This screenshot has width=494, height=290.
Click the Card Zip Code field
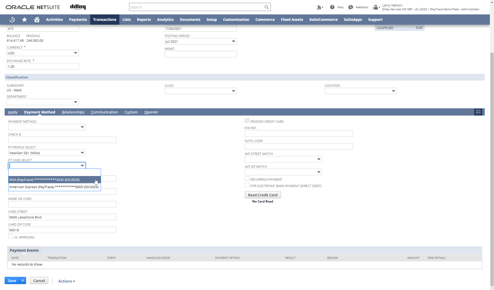click(x=62, y=230)
